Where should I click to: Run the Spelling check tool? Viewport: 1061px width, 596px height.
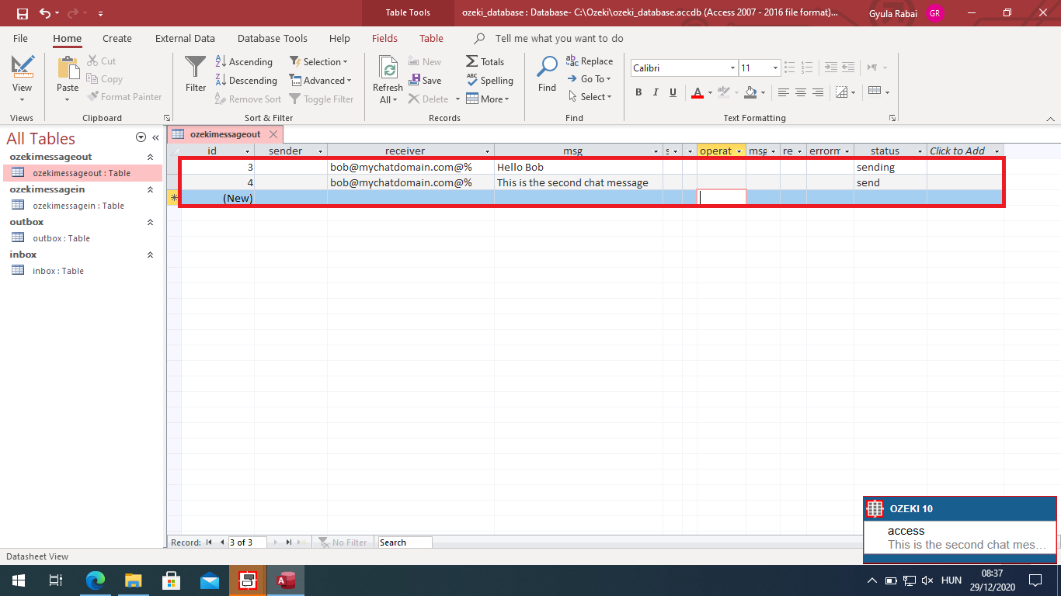click(x=489, y=80)
